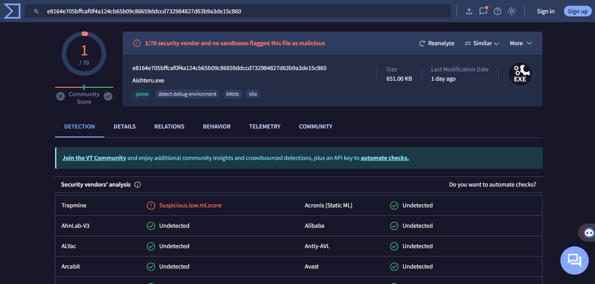
Task: Switch to the DETECTION tab
Action: pos(79,127)
